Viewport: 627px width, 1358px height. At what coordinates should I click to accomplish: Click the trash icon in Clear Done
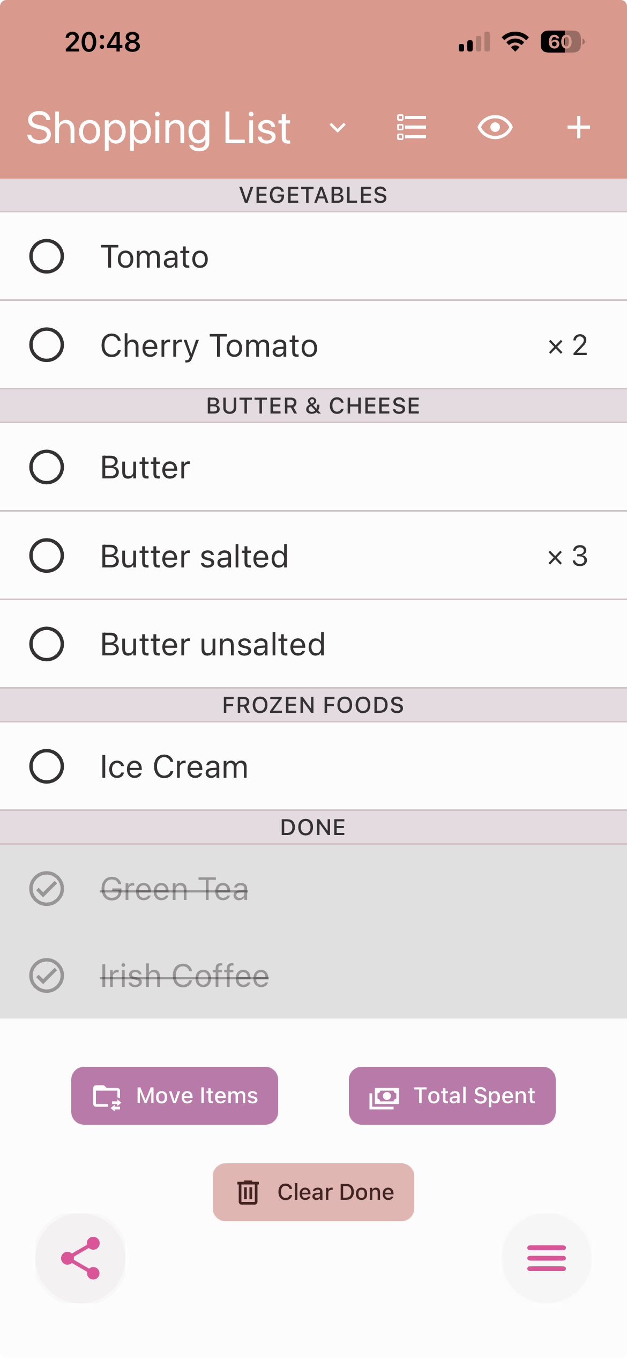coord(248,1192)
